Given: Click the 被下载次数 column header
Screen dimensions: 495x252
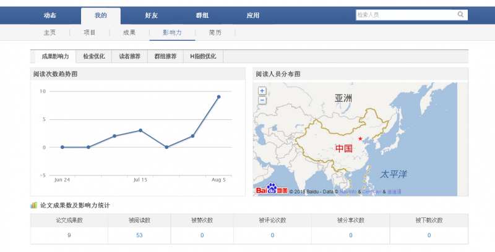Looking at the screenshot, I should click(x=429, y=220).
